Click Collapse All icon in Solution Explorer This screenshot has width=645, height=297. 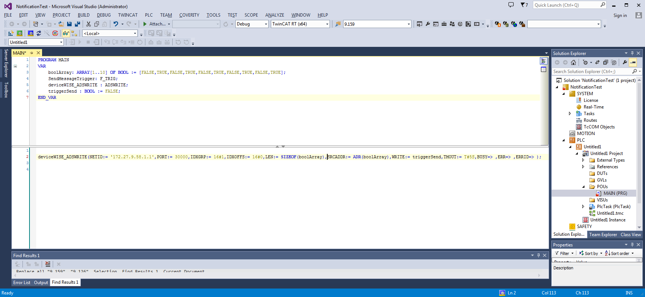(x=606, y=62)
